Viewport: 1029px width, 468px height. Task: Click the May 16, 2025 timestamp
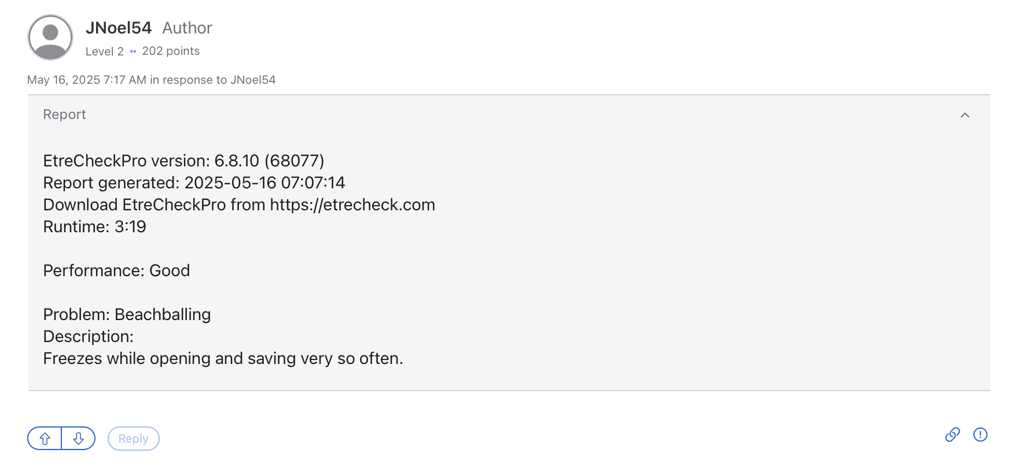(x=86, y=80)
